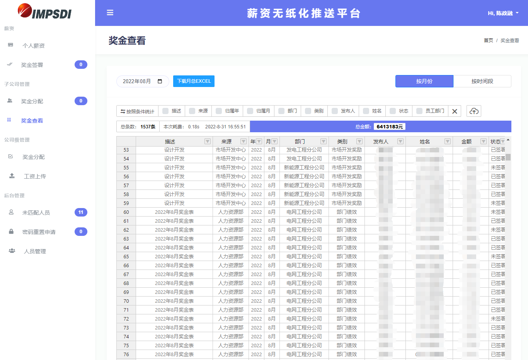Image resolution: width=528 pixels, height=360 pixels.
Task: Click the people icon beside 0 badge
Action: (10, 101)
